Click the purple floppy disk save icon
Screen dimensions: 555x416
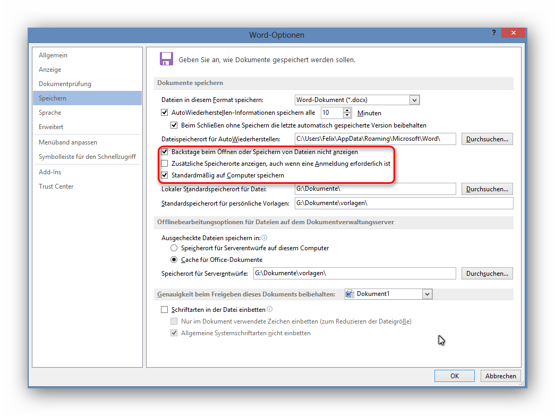pos(166,59)
